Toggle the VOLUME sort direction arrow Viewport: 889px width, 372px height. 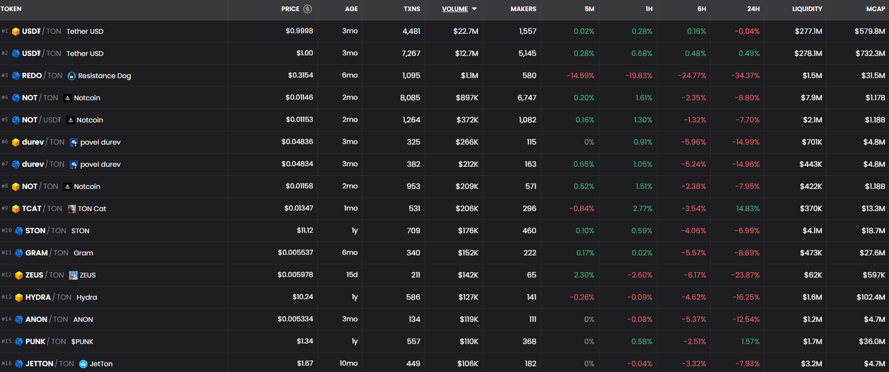click(474, 9)
